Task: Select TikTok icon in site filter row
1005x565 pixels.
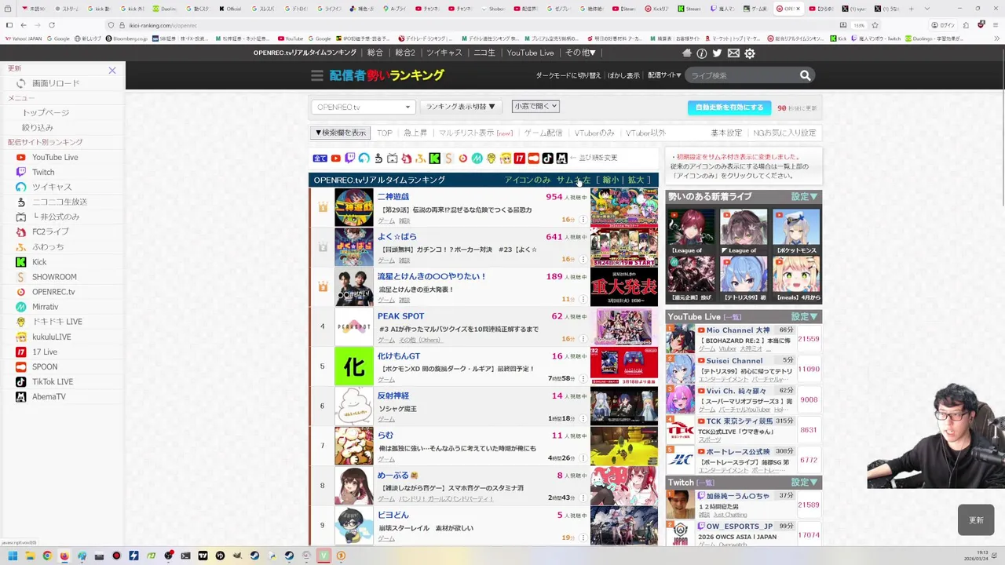Action: click(x=547, y=159)
